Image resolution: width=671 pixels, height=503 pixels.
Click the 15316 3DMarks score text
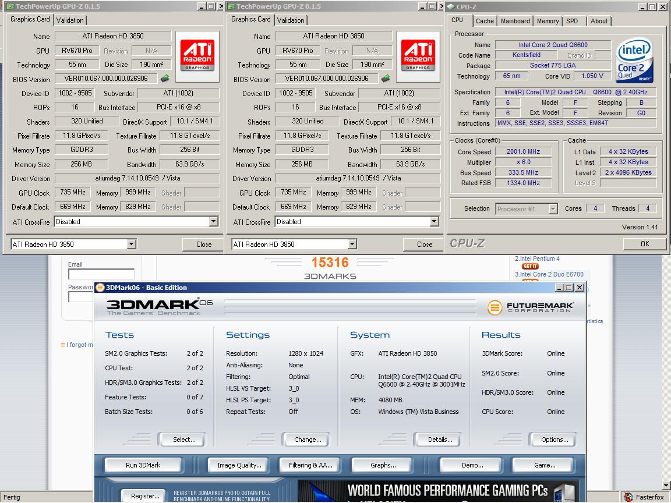(x=330, y=262)
